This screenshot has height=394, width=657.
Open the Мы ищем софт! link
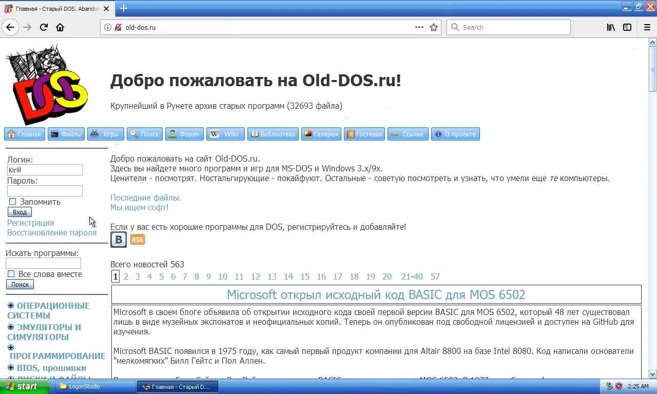click(139, 207)
